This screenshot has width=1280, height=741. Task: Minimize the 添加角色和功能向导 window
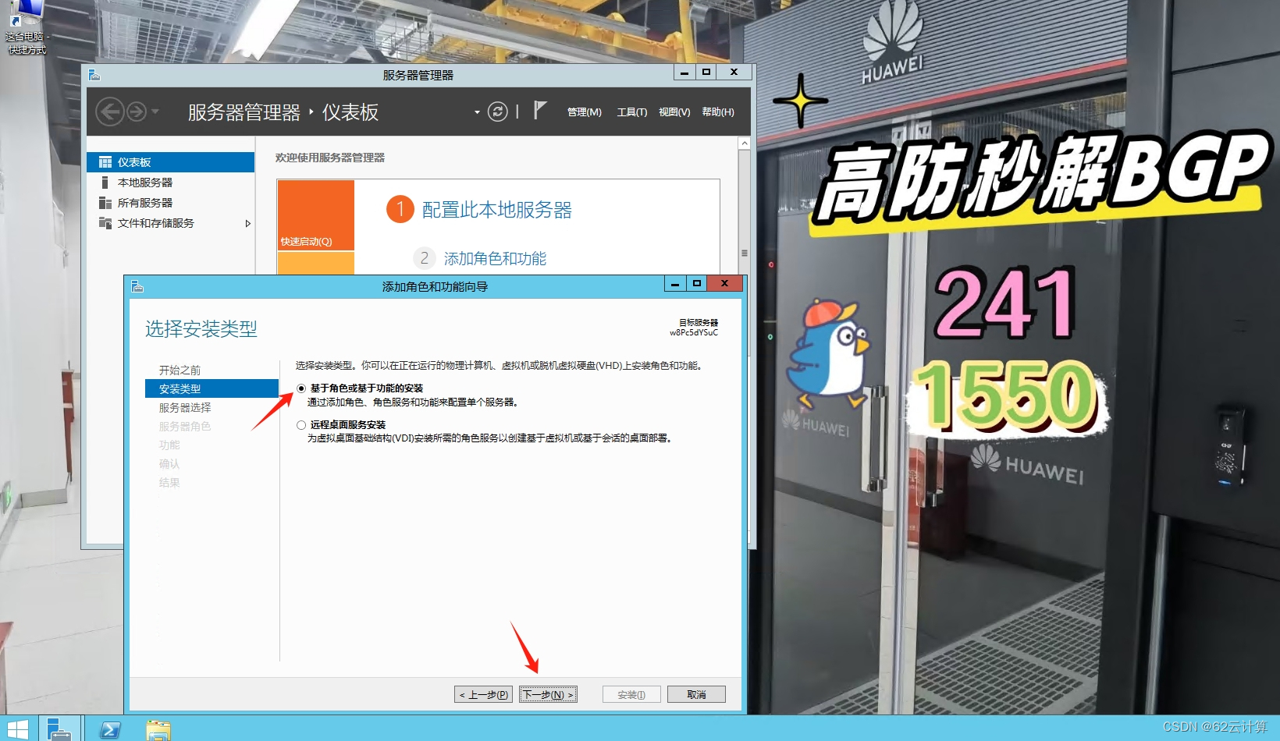coord(675,284)
